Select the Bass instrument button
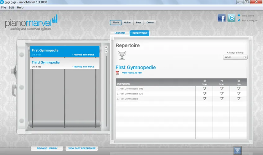This screenshot has height=155, width=263. click(x=138, y=23)
